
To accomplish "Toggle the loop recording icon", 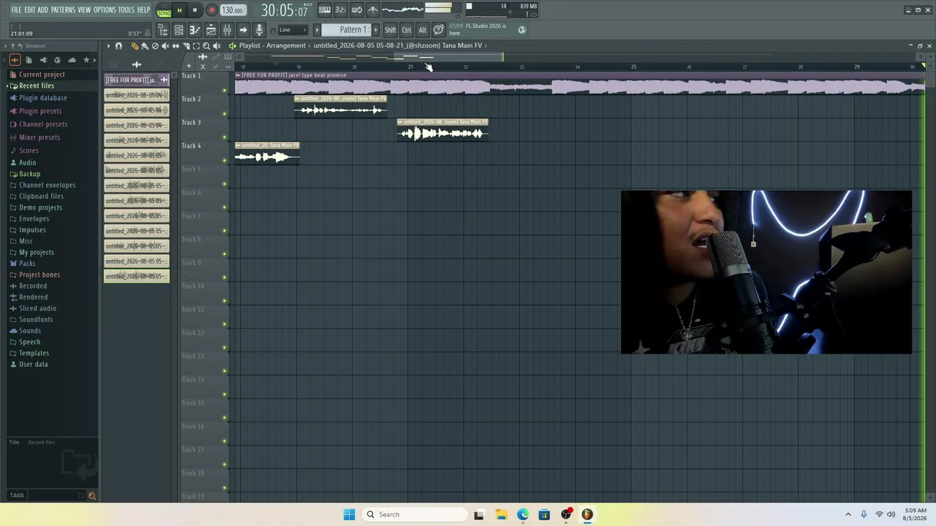I will [357, 9].
